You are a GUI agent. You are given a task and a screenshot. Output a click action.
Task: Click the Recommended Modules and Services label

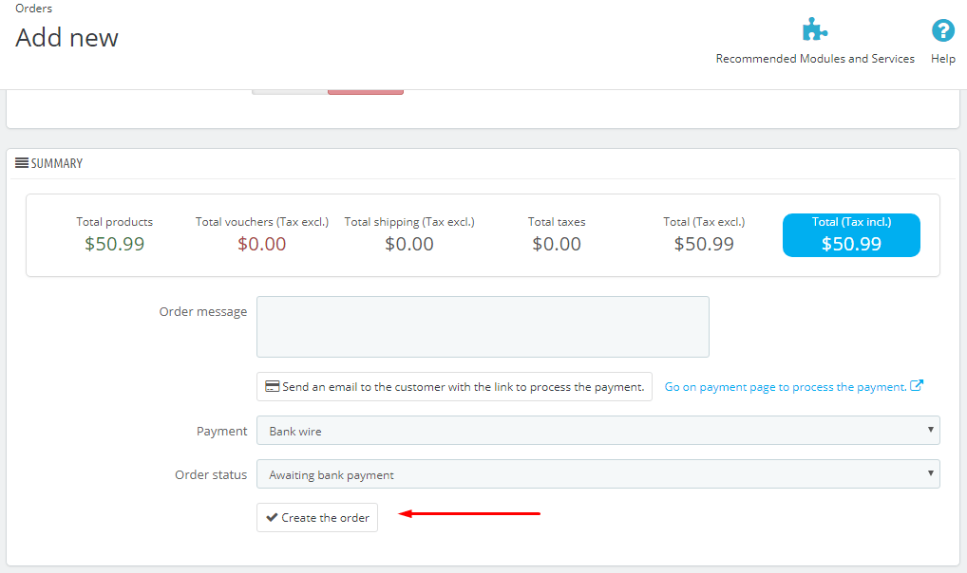click(815, 59)
